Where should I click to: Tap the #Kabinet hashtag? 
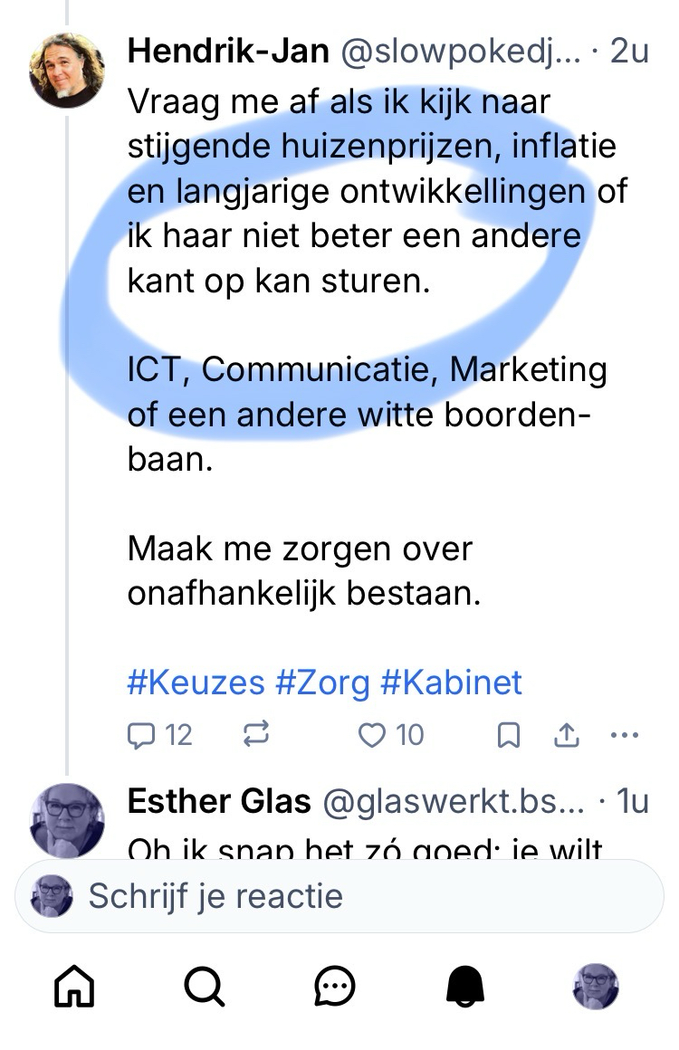pyautogui.click(x=451, y=682)
